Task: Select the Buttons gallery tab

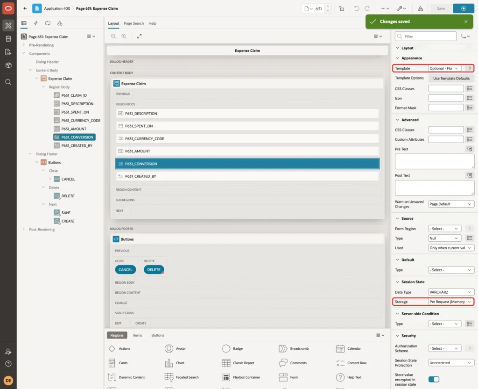Action: (158, 335)
